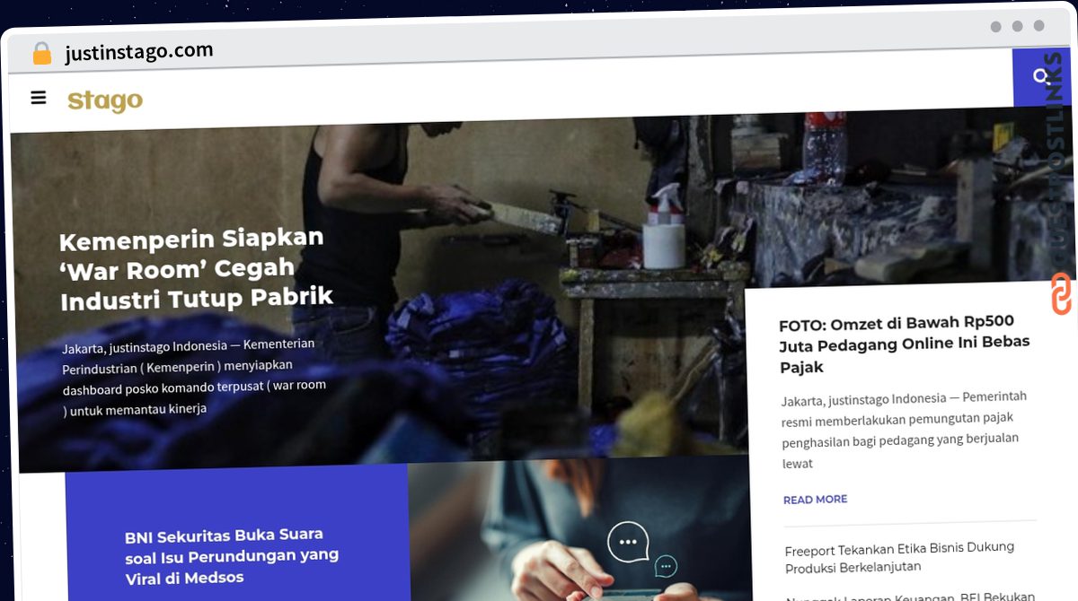Screen dimensions: 1078x601
Task: Click the hands with chat bubbles thumbnail
Action: tap(579, 531)
